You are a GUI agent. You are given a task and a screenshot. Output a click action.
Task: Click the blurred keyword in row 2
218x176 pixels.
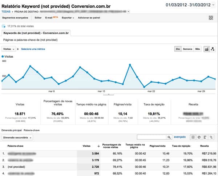[20, 160]
